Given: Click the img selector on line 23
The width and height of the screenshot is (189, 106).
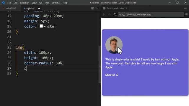Looking at the screenshot, I should (19, 47).
